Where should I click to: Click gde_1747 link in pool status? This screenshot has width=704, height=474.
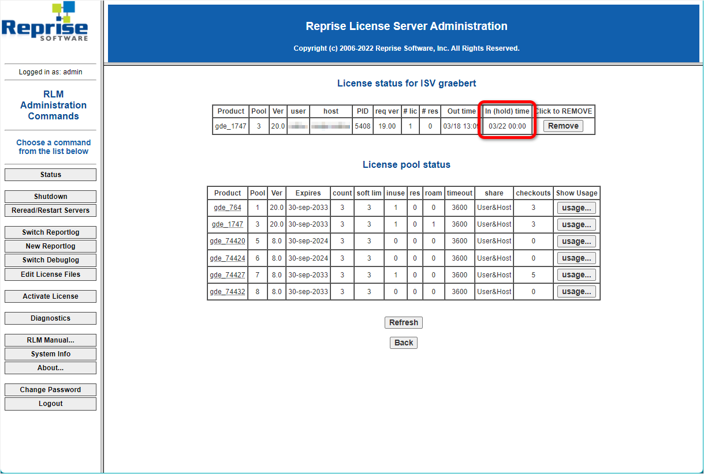tap(228, 224)
